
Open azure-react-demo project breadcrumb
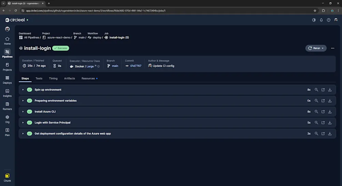[x=57, y=38]
